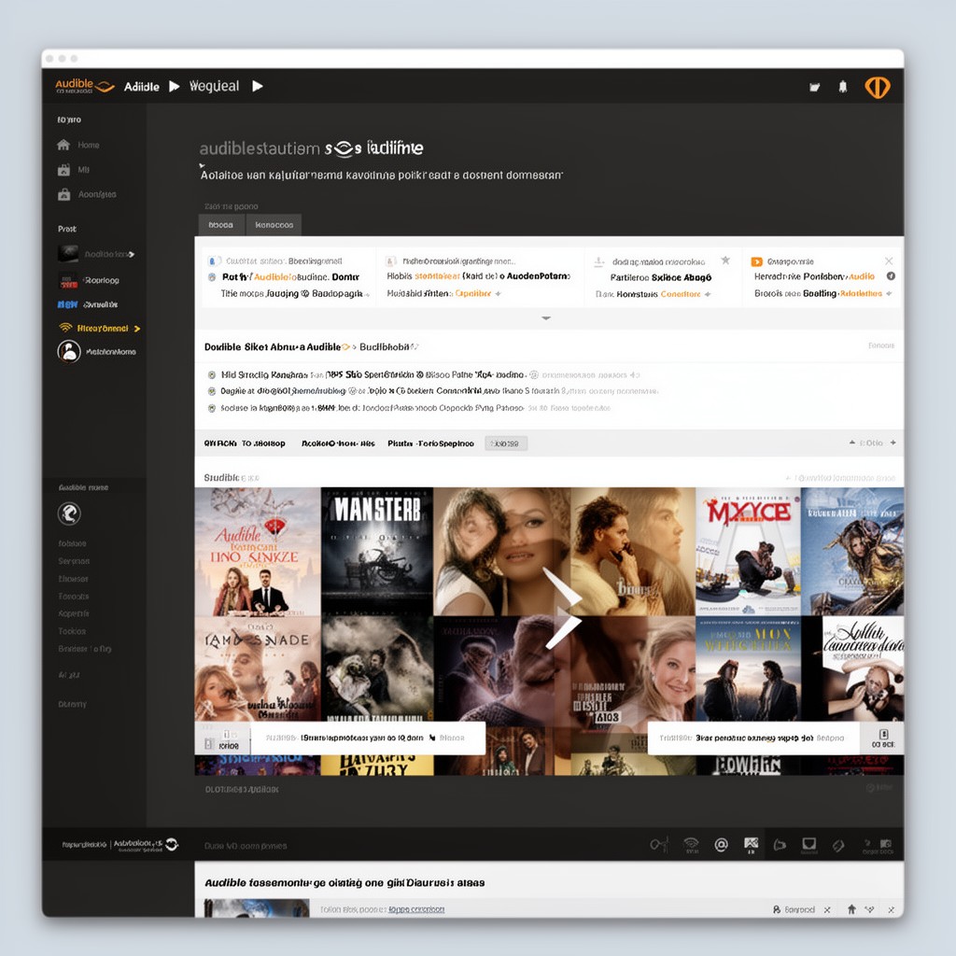The width and height of the screenshot is (956, 956).
Task: Select the bullet beside 'Mid Srraciig Kanghras'
Action: click(212, 375)
